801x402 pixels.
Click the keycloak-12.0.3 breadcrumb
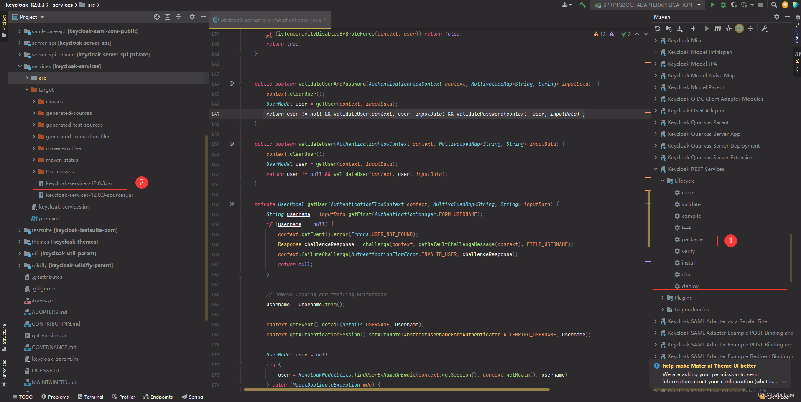(x=25, y=5)
